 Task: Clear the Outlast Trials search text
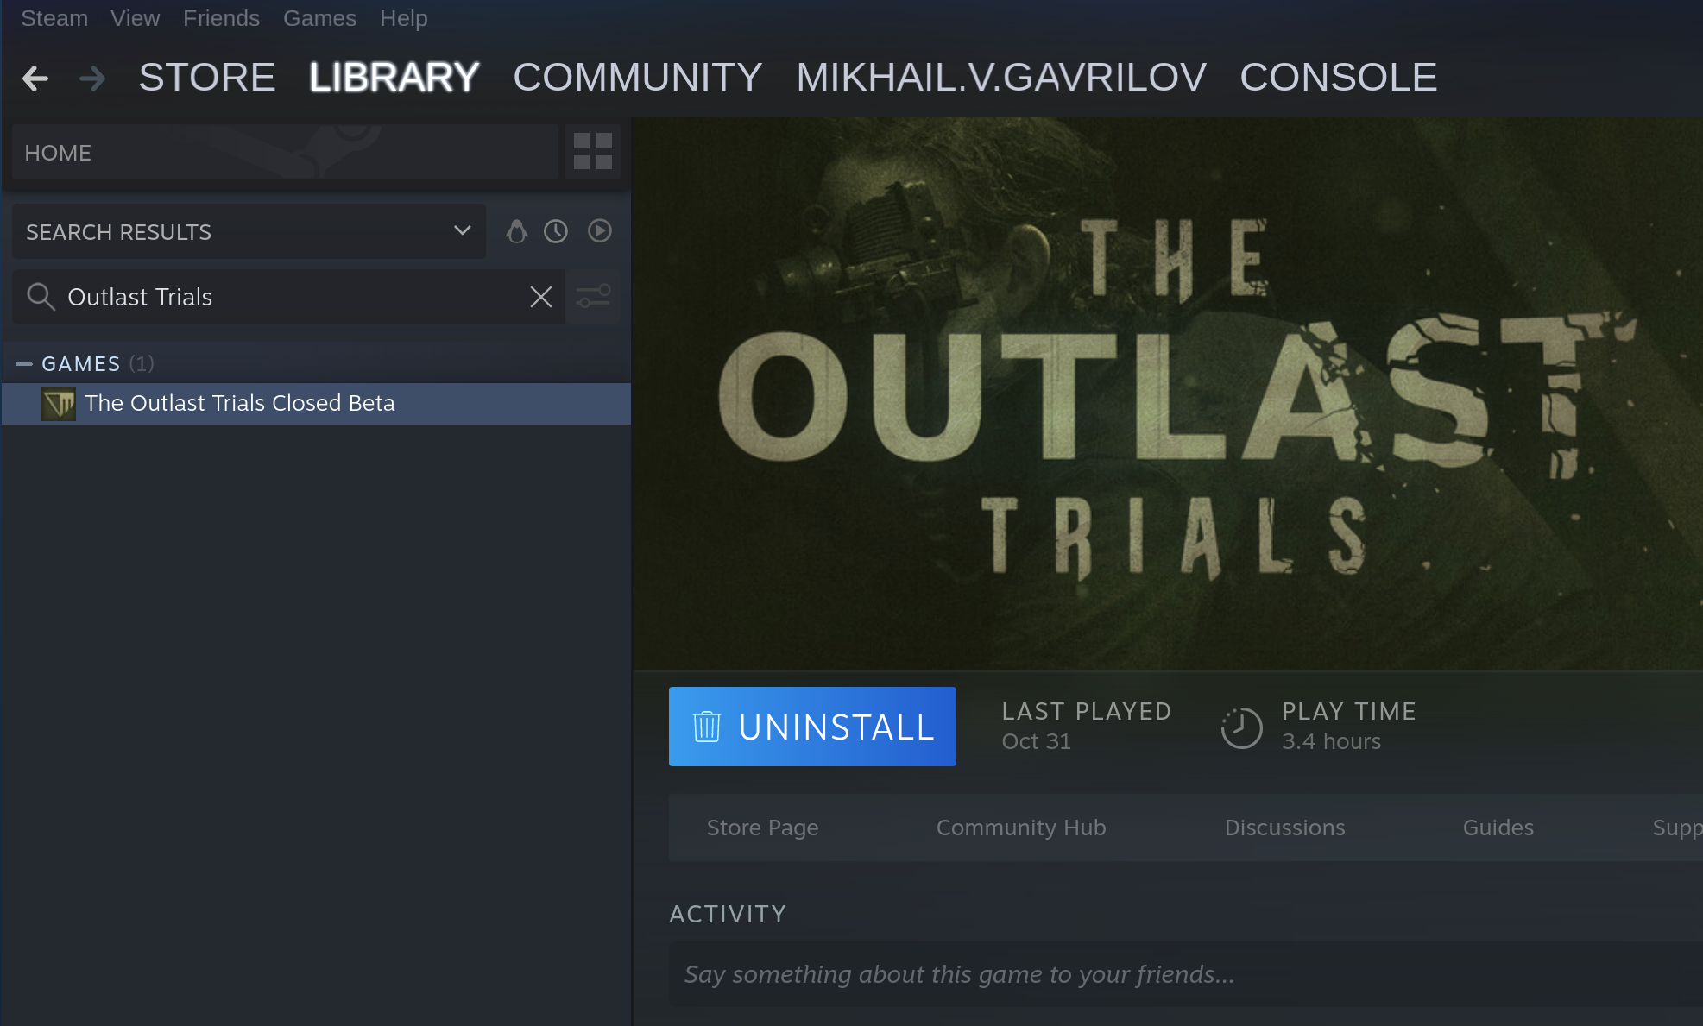pyautogui.click(x=541, y=297)
